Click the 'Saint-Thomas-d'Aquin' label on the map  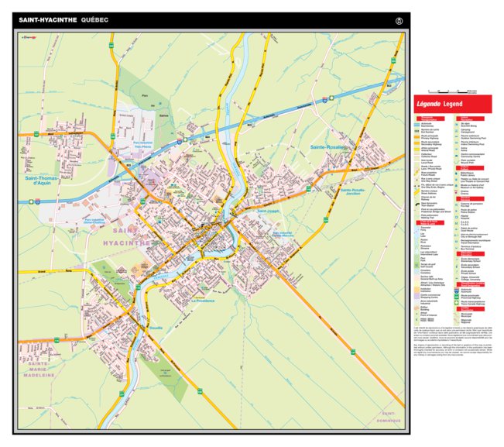42,181
